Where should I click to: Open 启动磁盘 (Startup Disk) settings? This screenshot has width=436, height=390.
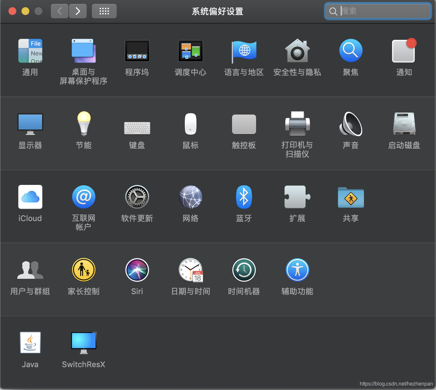pyautogui.click(x=404, y=124)
